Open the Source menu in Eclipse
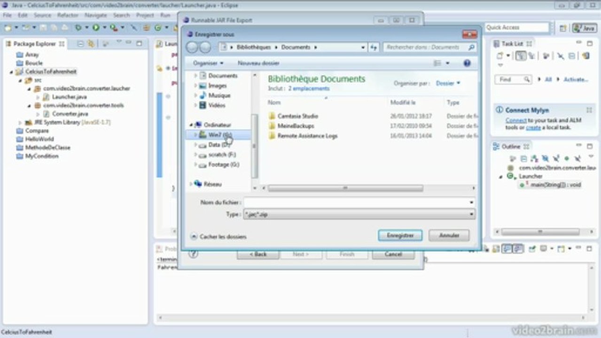 42,15
